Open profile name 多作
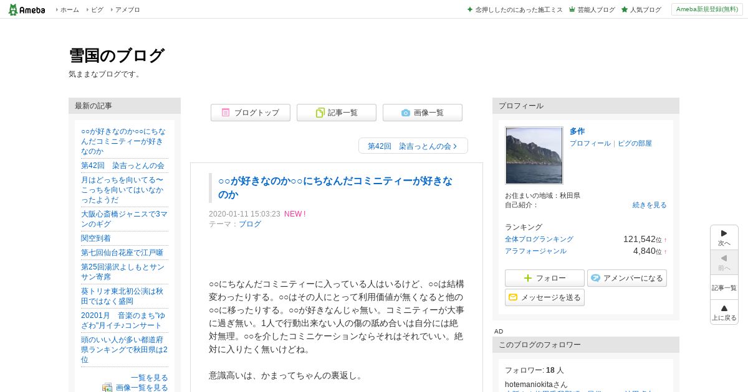The image size is (748, 392). (x=577, y=131)
